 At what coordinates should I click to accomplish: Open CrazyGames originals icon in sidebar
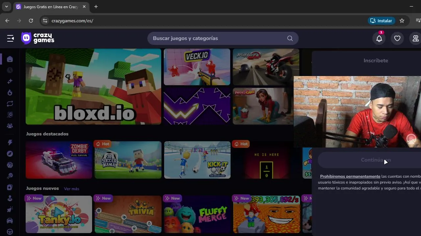[x=10, y=115]
